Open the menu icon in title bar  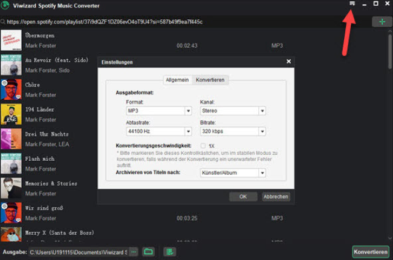point(352,4)
